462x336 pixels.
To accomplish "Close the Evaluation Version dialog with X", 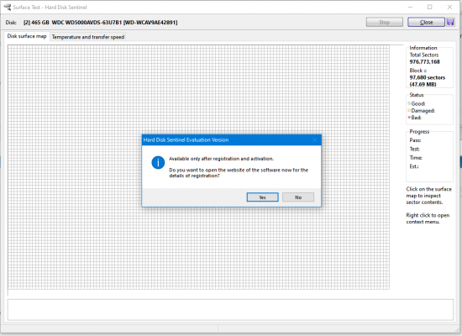I will (314, 139).
